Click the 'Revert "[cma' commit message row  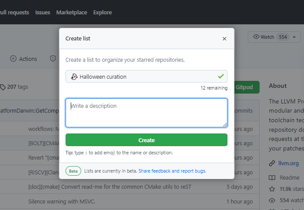pyautogui.click(x=44, y=158)
